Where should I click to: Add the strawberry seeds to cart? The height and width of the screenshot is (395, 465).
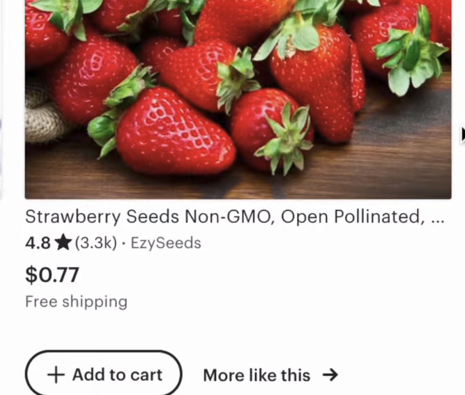(103, 374)
